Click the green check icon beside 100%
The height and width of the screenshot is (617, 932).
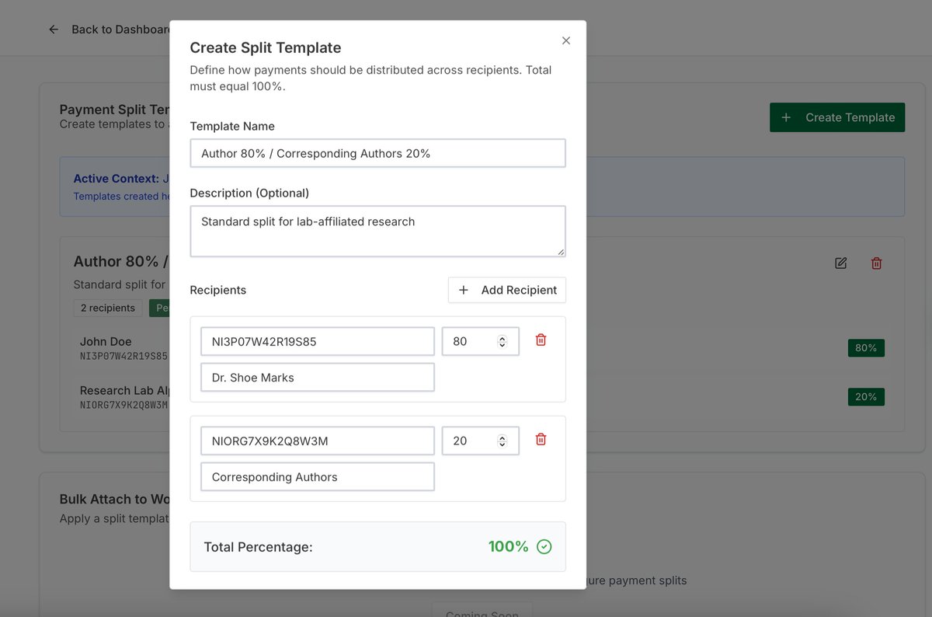tap(544, 547)
